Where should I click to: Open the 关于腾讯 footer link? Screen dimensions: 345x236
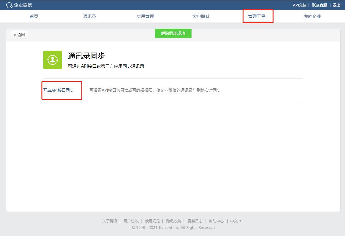[110, 221]
